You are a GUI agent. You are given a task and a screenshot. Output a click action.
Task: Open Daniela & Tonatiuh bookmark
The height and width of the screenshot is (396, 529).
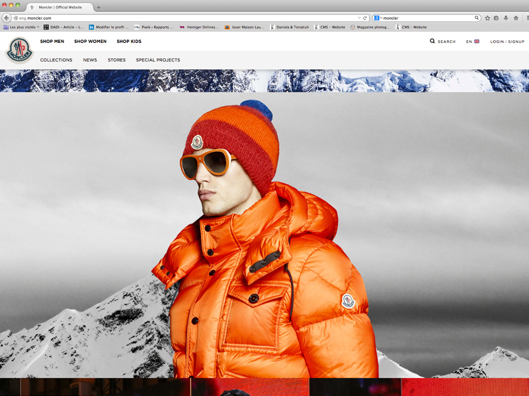tap(290, 27)
